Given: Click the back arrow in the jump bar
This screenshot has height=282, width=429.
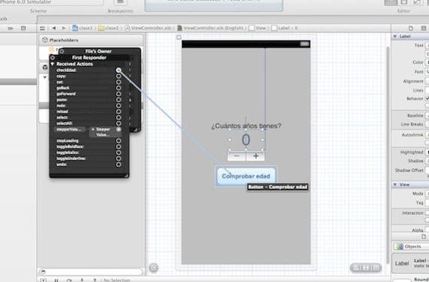Looking at the screenshot, I should 54,28.
